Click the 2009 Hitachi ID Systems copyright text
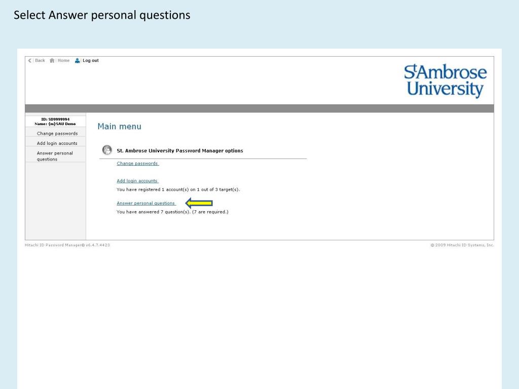Viewport: 519px width, 389px height. tap(462, 245)
